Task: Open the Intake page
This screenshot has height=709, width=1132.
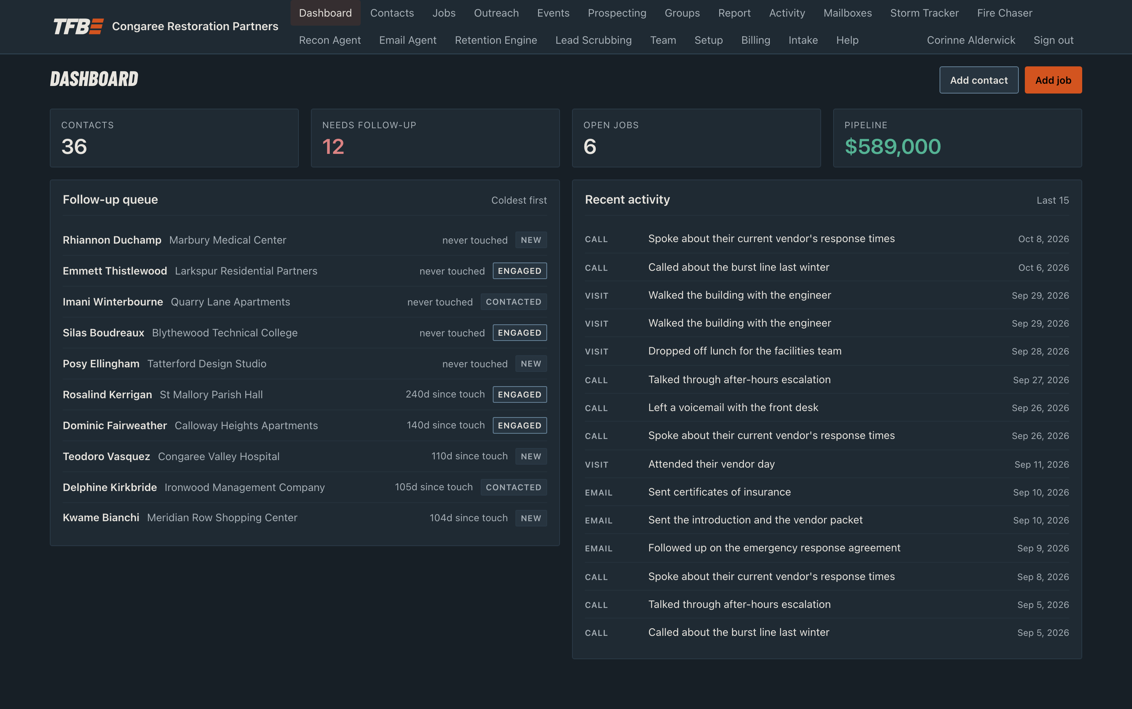Action: tap(803, 40)
